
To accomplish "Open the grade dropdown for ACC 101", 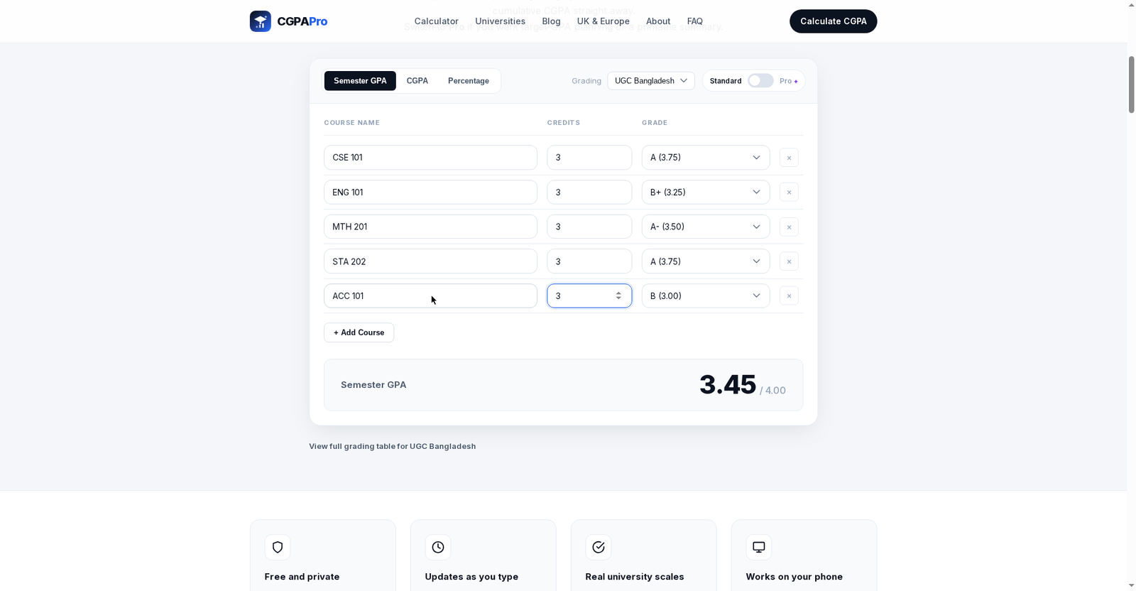I will (x=706, y=296).
